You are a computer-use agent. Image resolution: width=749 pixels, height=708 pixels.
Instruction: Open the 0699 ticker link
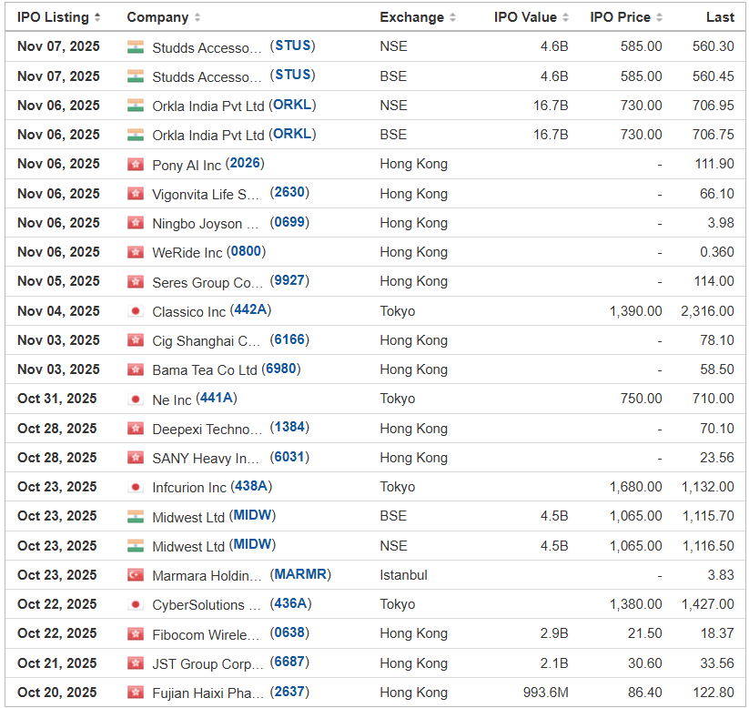coord(289,222)
